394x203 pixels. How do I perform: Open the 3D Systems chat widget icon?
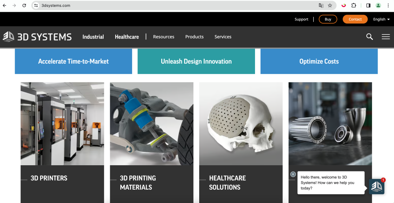376,187
